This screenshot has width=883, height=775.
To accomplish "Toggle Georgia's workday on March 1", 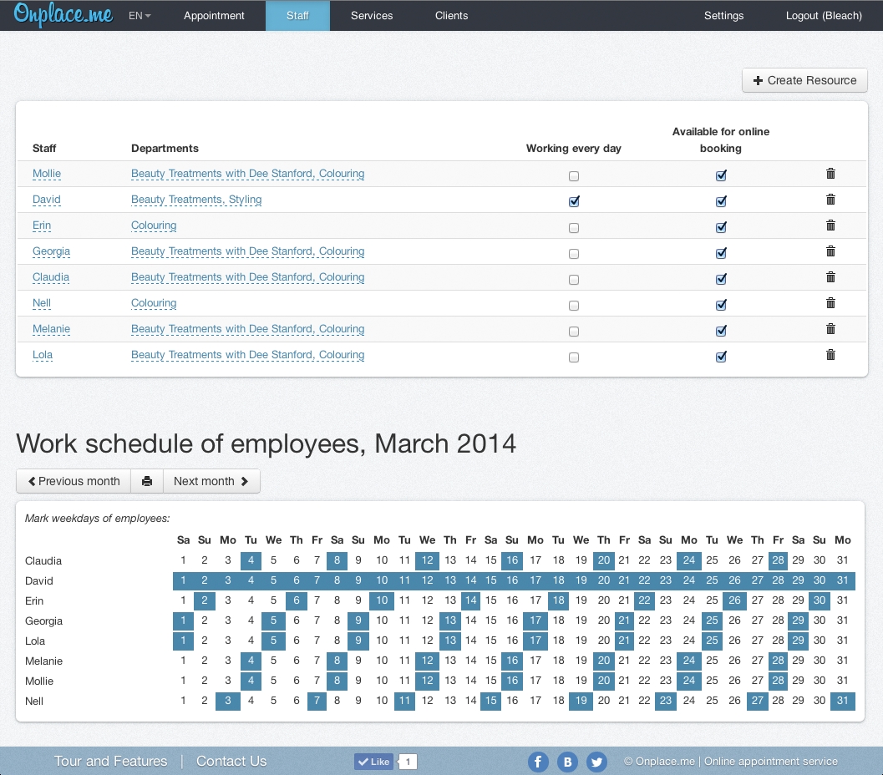I will (x=183, y=621).
